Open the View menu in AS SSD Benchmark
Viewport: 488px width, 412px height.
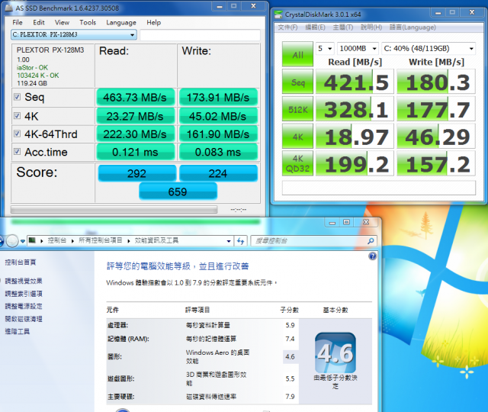(62, 22)
